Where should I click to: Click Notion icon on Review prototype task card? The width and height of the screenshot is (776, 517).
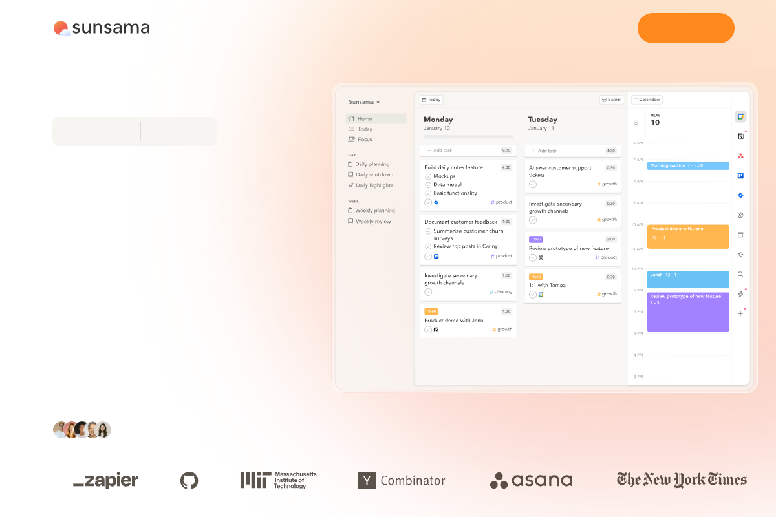541,257
